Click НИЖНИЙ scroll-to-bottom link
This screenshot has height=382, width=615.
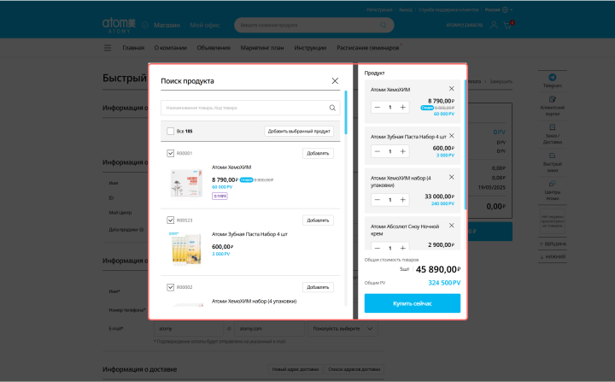[x=553, y=256]
